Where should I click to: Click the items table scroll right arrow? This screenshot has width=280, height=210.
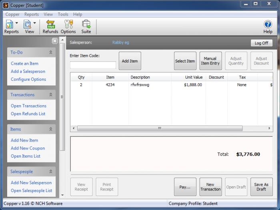click(269, 128)
